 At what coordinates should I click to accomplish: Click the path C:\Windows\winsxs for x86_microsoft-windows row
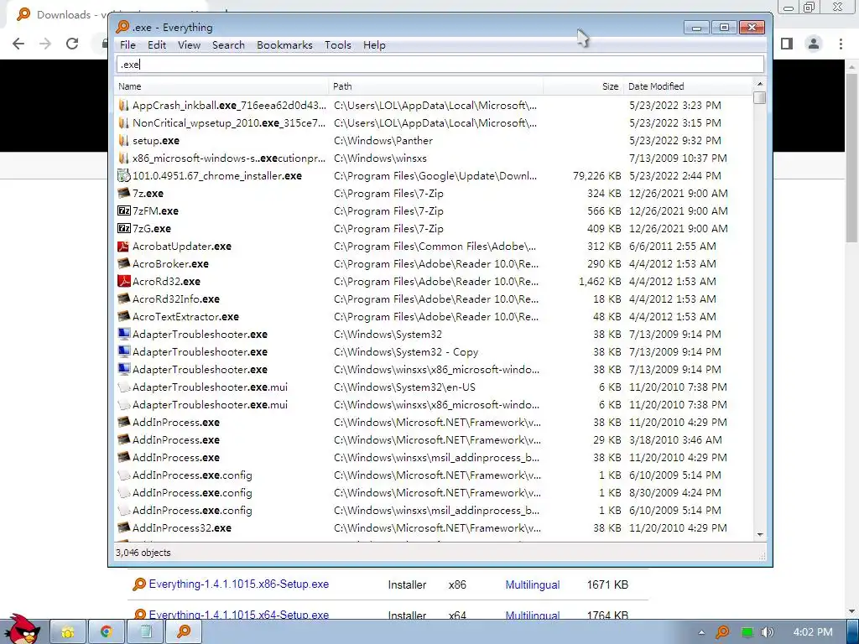(380, 158)
